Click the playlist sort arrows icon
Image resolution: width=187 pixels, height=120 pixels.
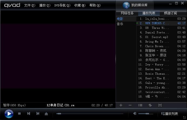pyautogui.click(x=150, y=105)
